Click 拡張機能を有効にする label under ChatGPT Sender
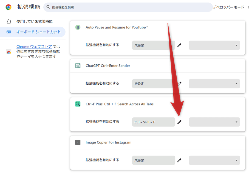This screenshot has height=175, width=249. 103,83
